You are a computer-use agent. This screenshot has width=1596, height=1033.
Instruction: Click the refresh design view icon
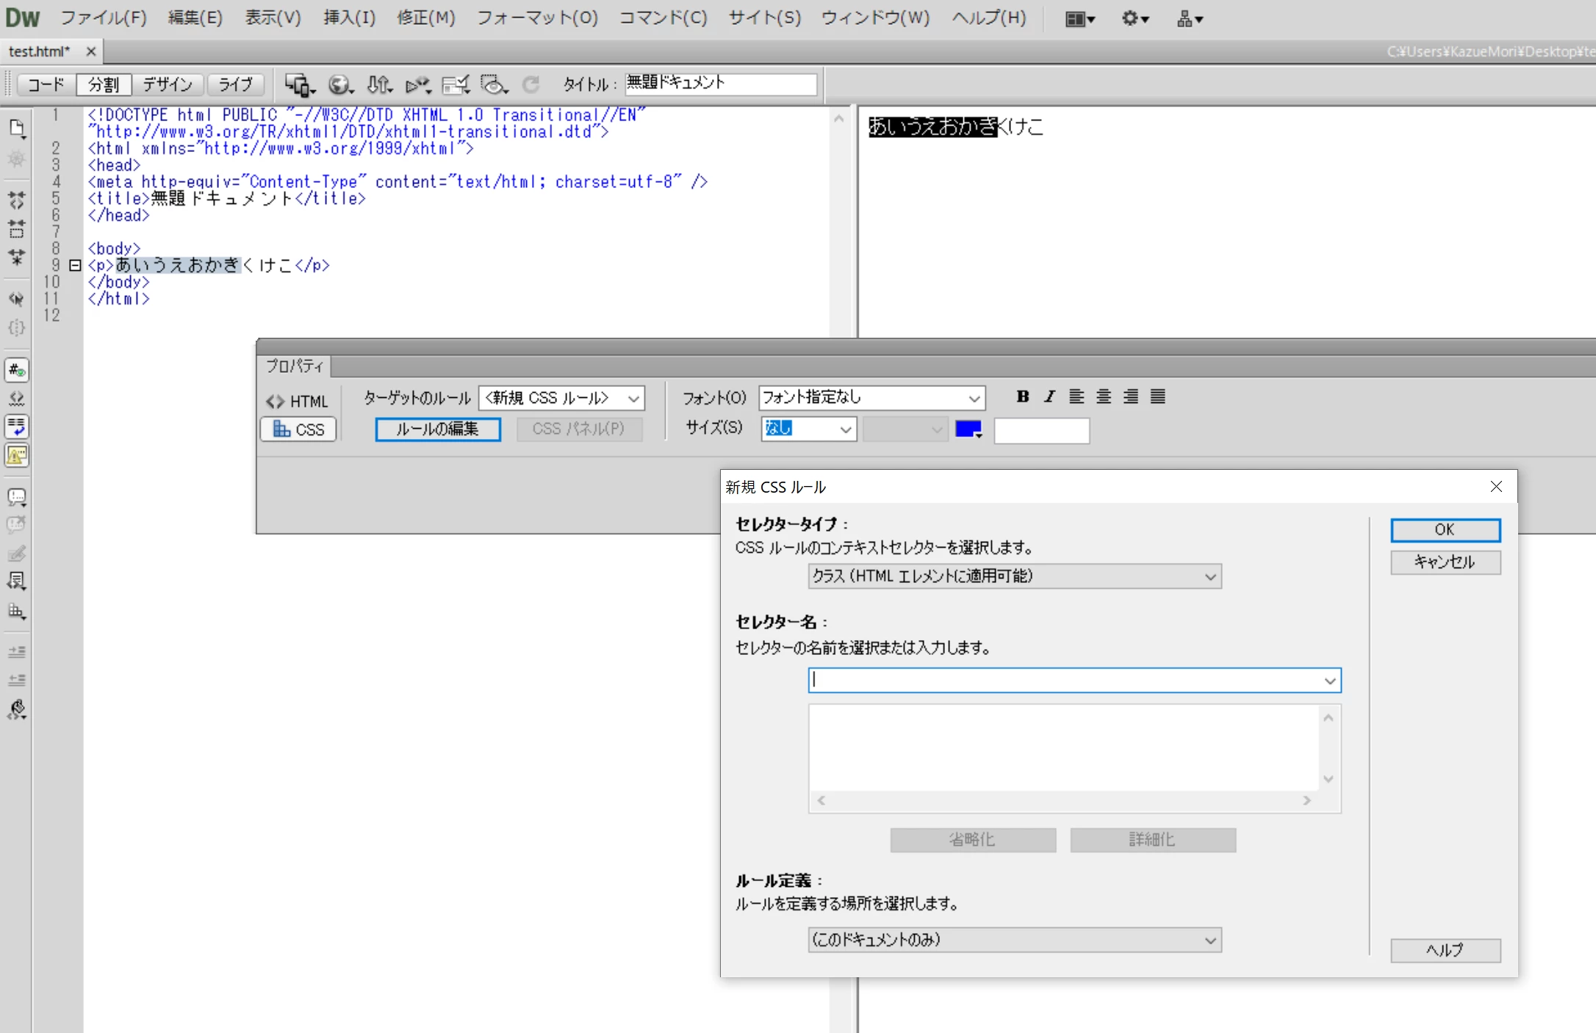pyautogui.click(x=531, y=85)
